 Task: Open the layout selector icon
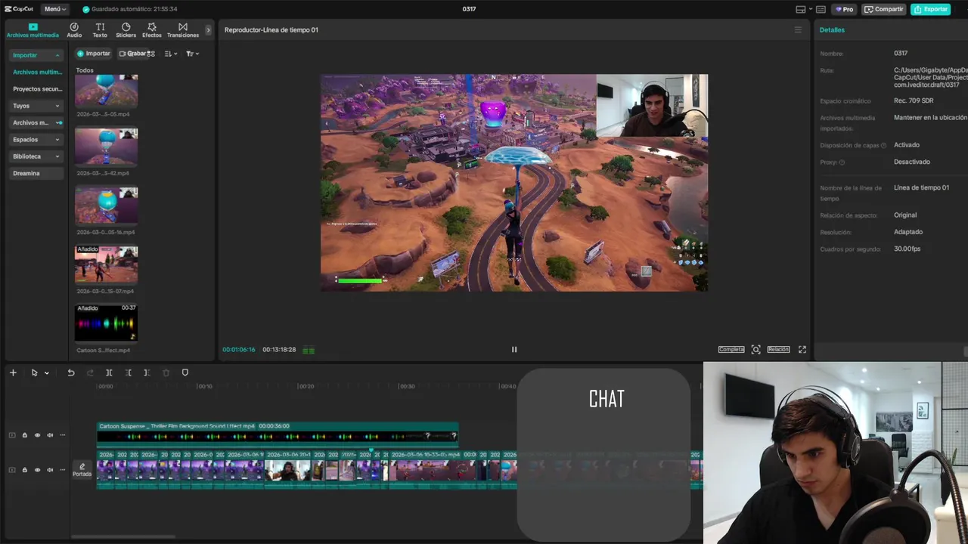(x=800, y=9)
